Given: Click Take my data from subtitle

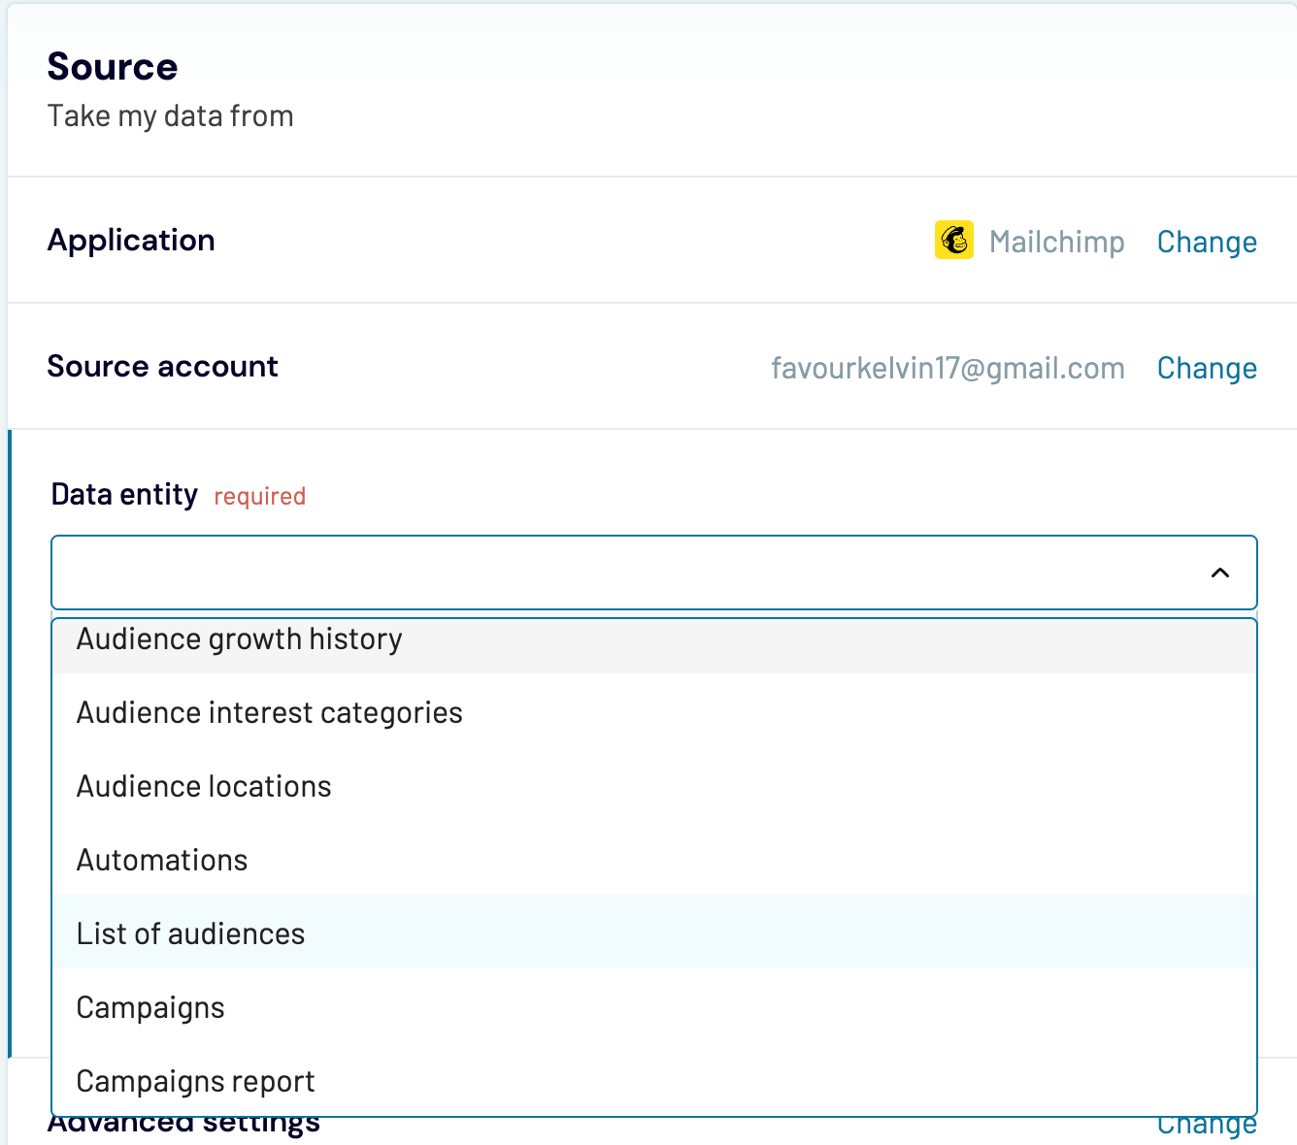Looking at the screenshot, I should click(x=171, y=115).
